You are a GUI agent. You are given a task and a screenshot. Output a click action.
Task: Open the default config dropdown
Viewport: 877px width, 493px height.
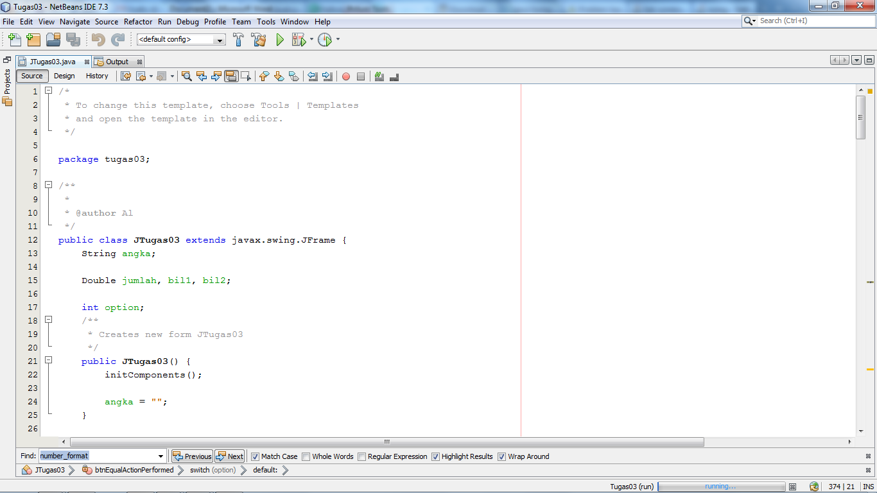click(x=219, y=39)
